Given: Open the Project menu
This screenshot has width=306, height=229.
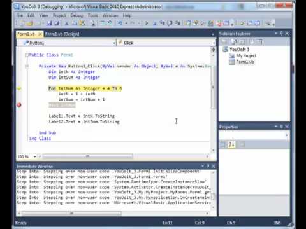Looking at the screenshot, I should [x=59, y=15].
